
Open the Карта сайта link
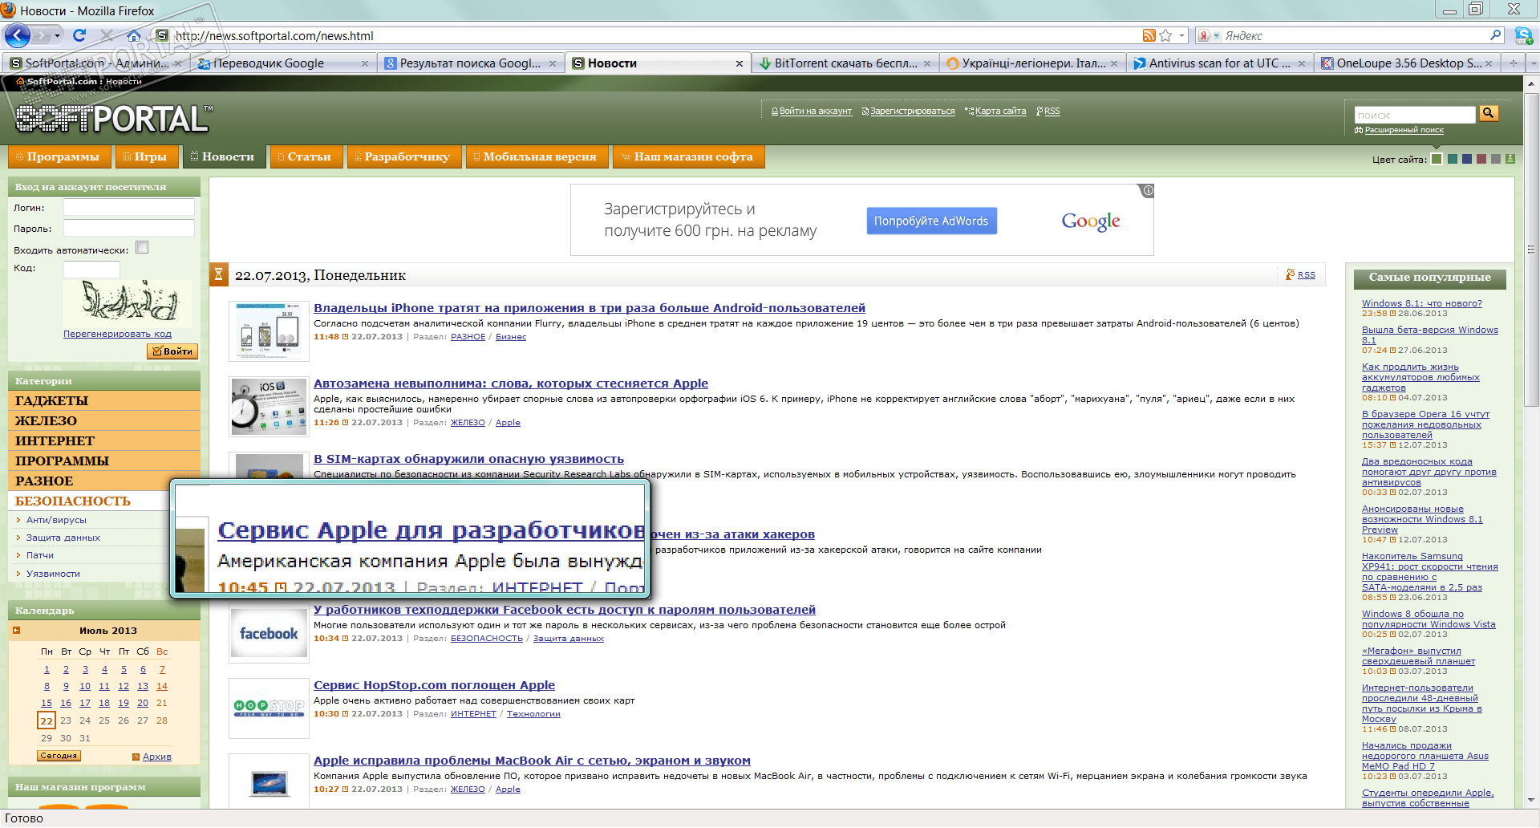1000,112
